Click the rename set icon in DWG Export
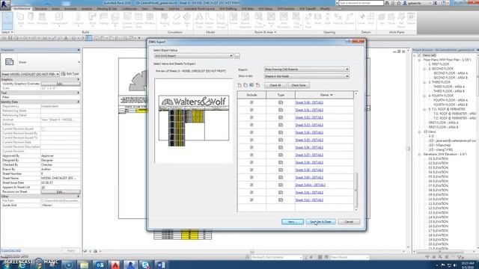The width and height of the screenshot is (479, 269). (x=251, y=85)
